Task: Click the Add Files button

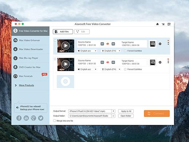Action: point(63,32)
